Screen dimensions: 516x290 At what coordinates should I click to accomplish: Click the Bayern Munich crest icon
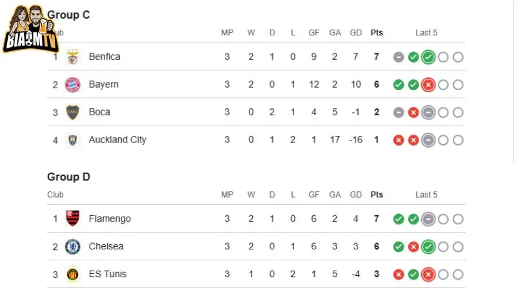coord(73,84)
